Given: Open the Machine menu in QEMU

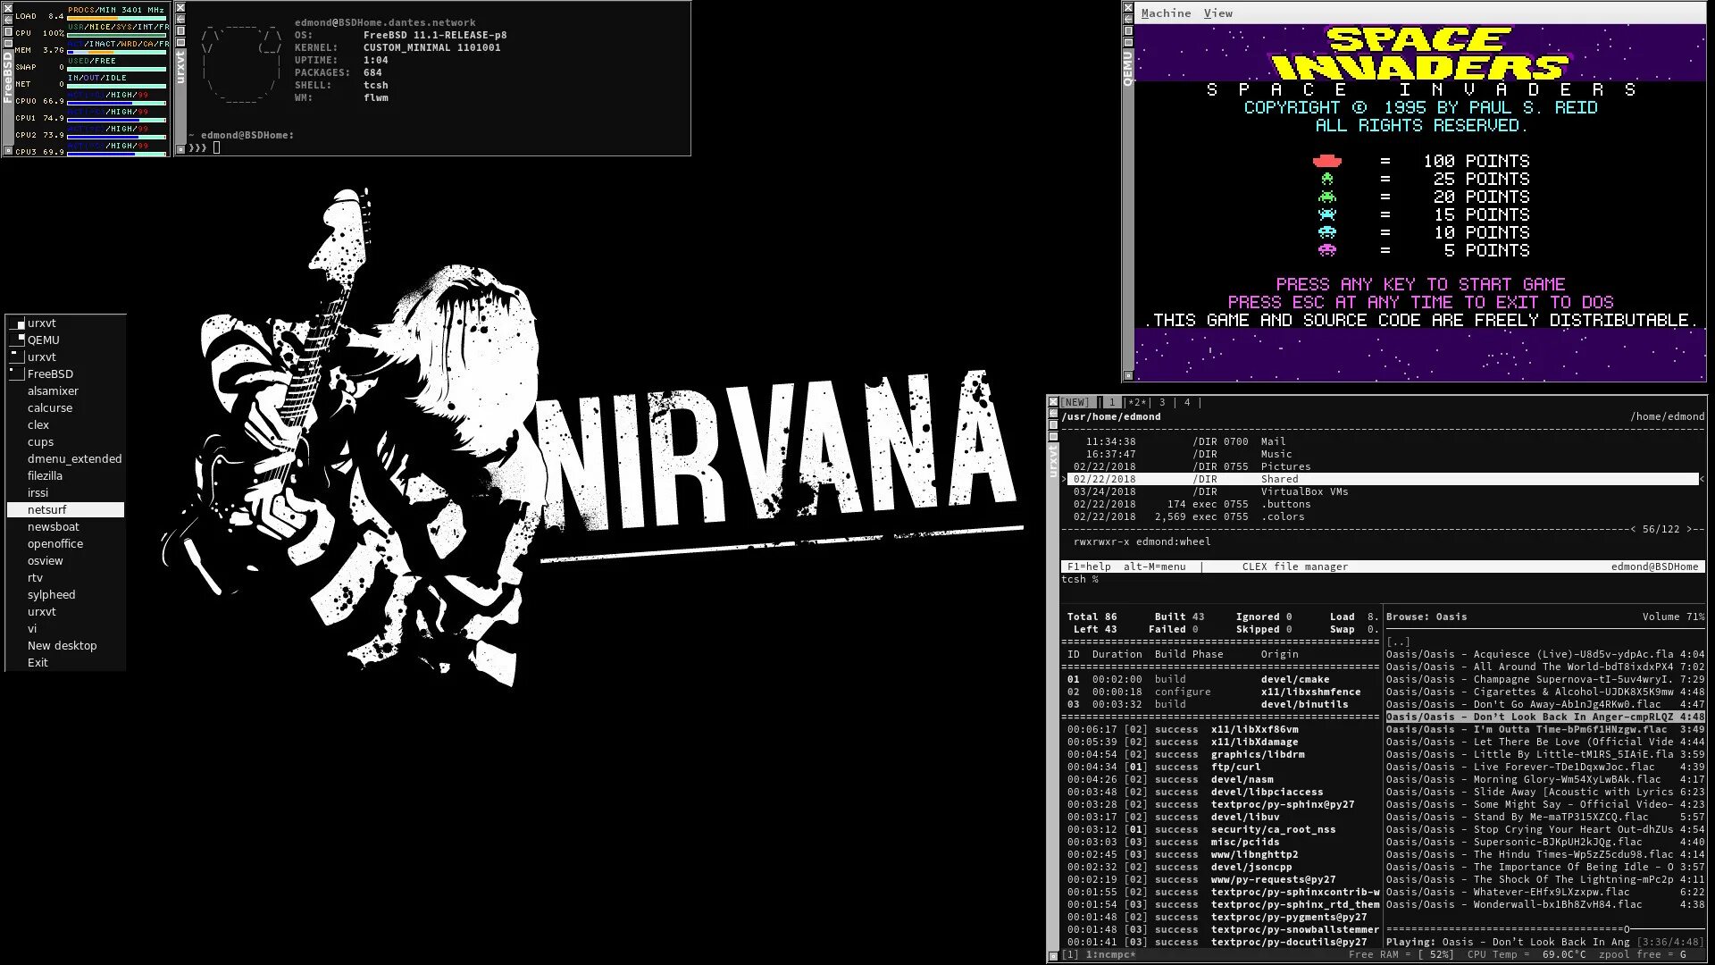Looking at the screenshot, I should tap(1166, 13).
